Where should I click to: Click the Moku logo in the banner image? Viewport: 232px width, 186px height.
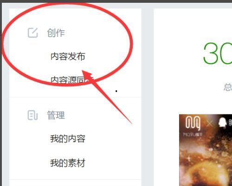pos(193,123)
